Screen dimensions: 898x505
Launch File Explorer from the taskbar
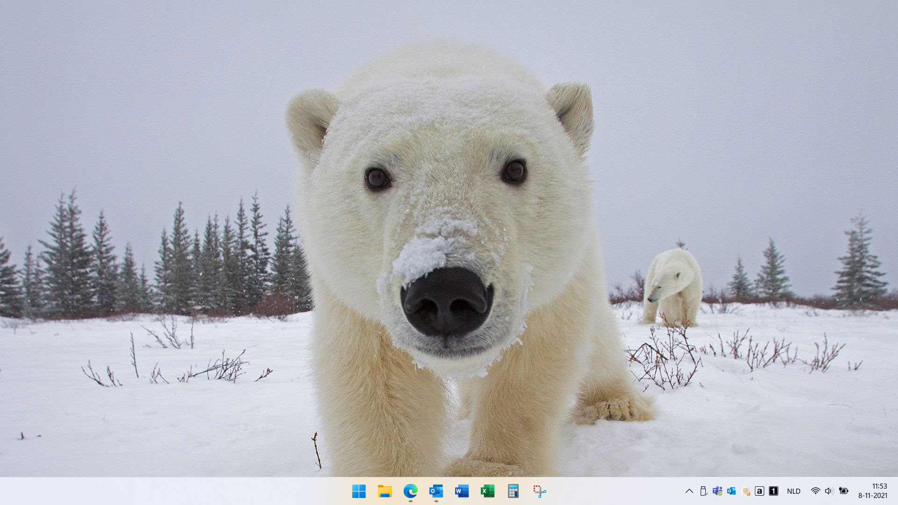coord(384,491)
